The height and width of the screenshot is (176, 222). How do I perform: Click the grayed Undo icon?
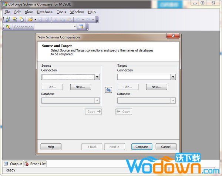78,20
